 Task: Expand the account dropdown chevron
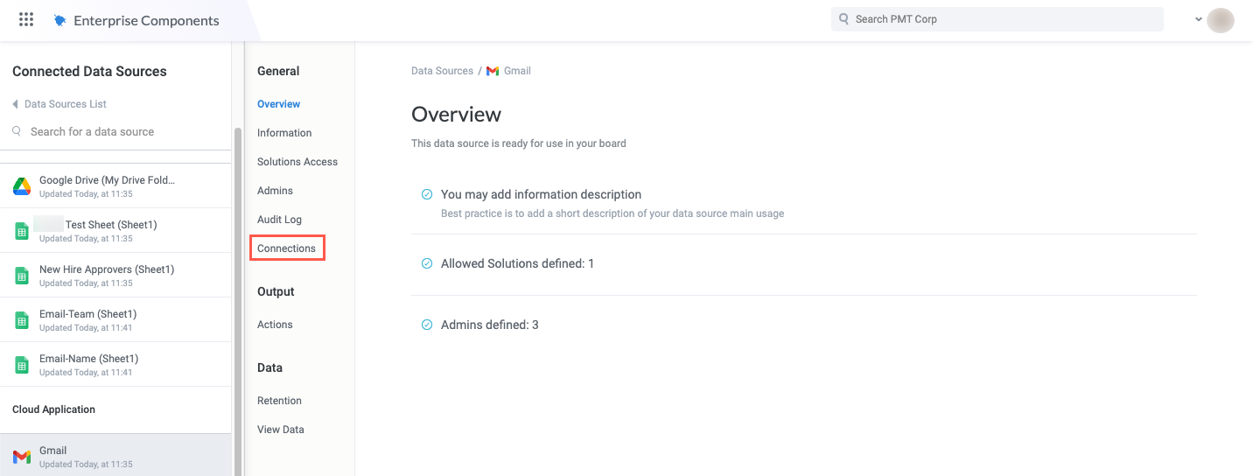[x=1198, y=19]
